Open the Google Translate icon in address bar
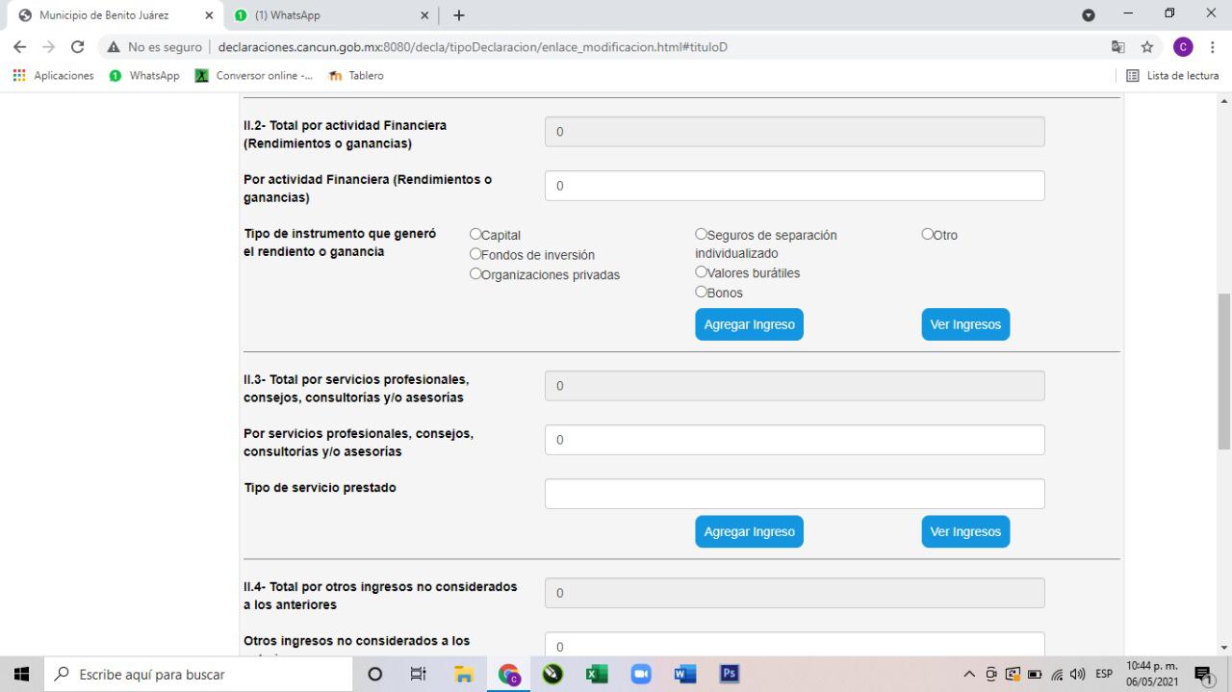The image size is (1232, 692). (x=1117, y=47)
